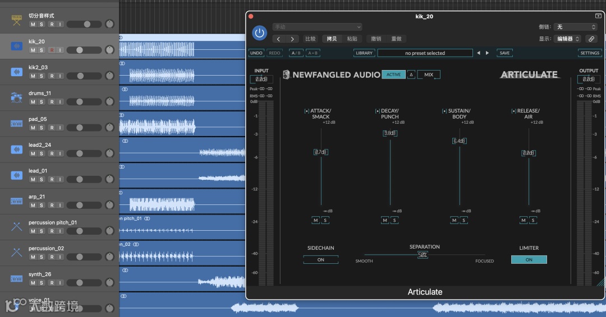
Task: Click the SAVE preset button
Action: click(504, 53)
